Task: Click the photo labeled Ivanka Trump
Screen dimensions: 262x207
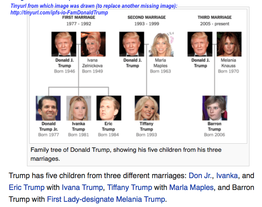Action: pyautogui.click(x=78, y=108)
